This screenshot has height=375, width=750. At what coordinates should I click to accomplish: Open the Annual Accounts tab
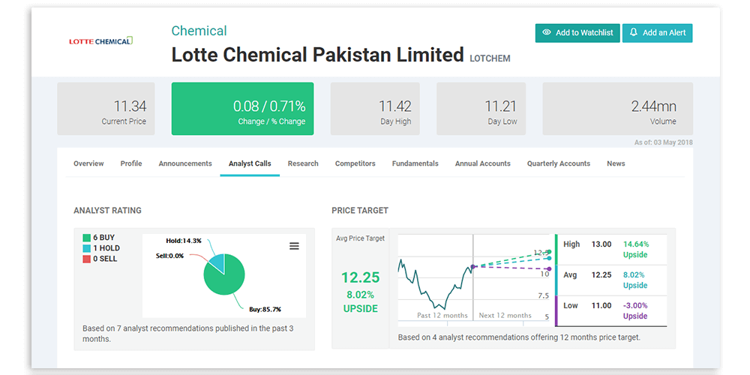click(x=482, y=163)
